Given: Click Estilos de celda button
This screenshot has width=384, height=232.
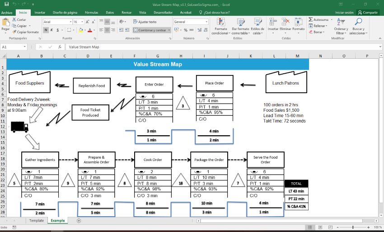Looking at the screenshot, I should tap(258, 27).
